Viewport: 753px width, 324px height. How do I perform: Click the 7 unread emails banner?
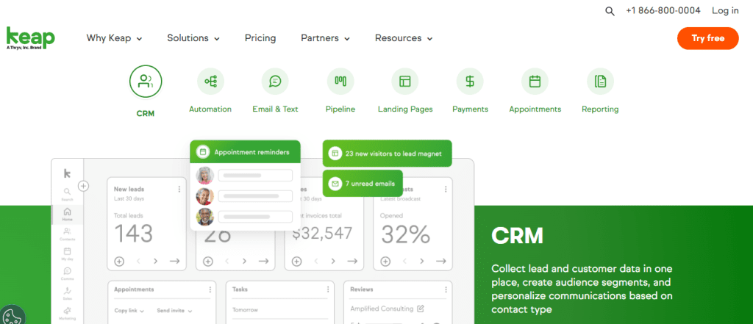[x=363, y=184]
